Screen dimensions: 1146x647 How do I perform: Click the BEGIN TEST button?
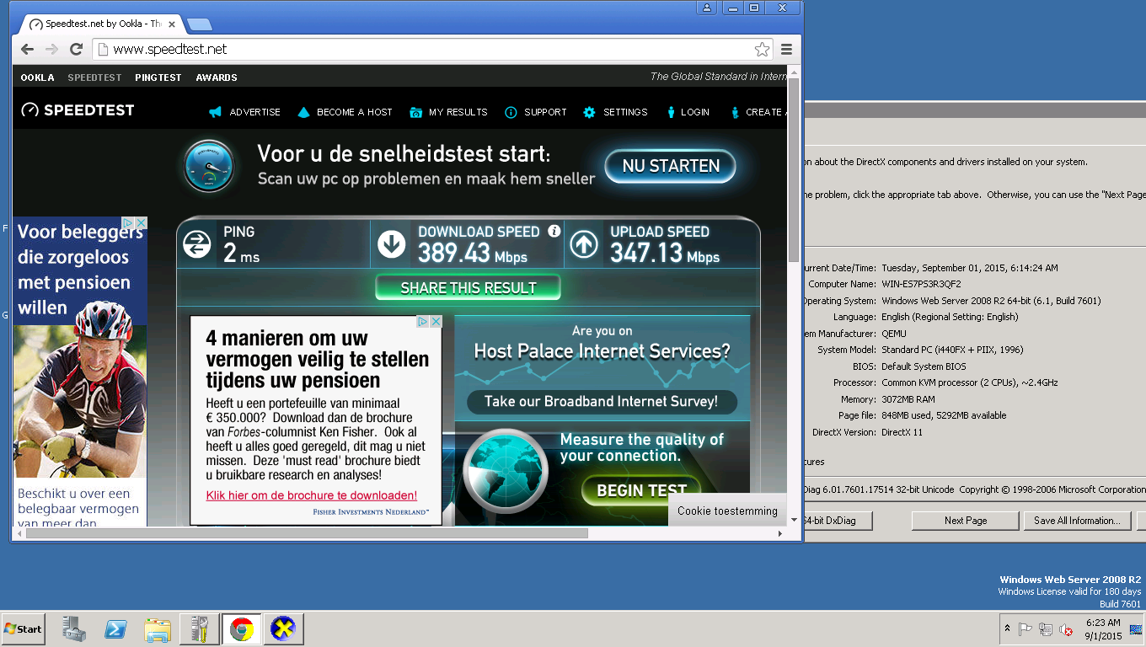pos(642,491)
